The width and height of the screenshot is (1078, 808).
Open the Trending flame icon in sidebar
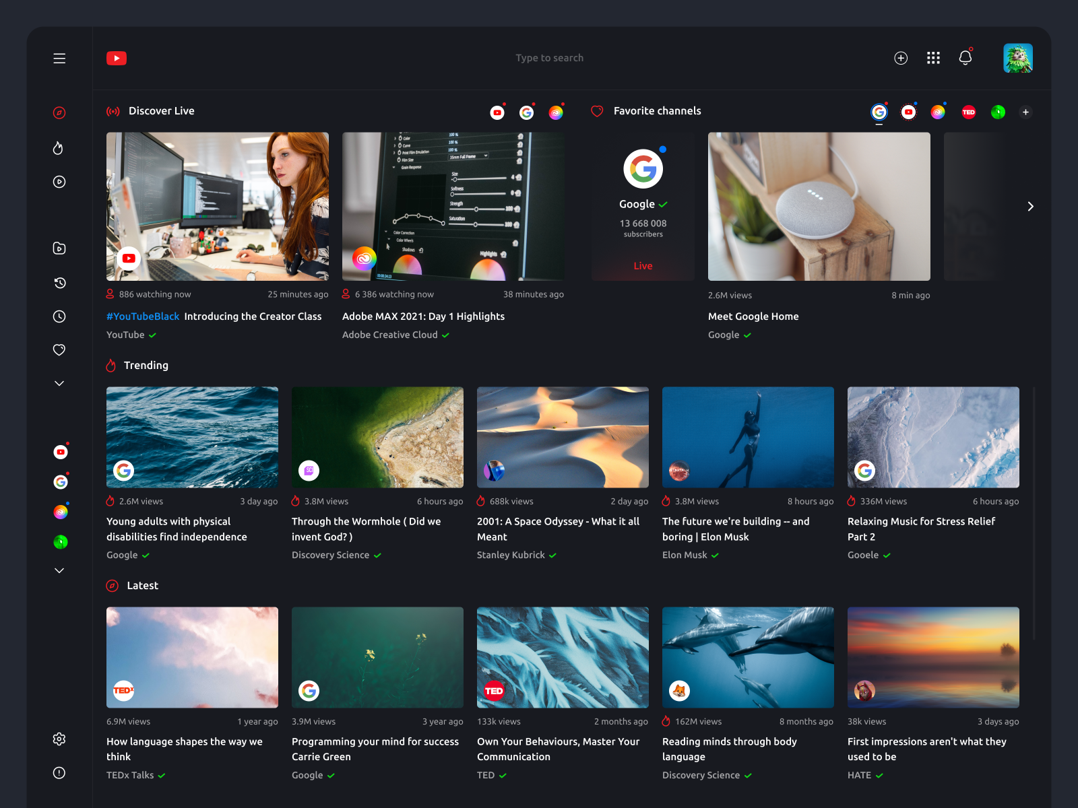(x=59, y=147)
